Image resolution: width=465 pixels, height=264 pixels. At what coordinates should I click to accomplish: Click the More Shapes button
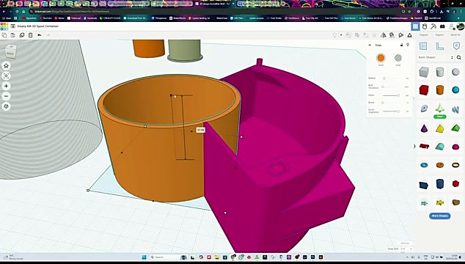click(x=440, y=216)
